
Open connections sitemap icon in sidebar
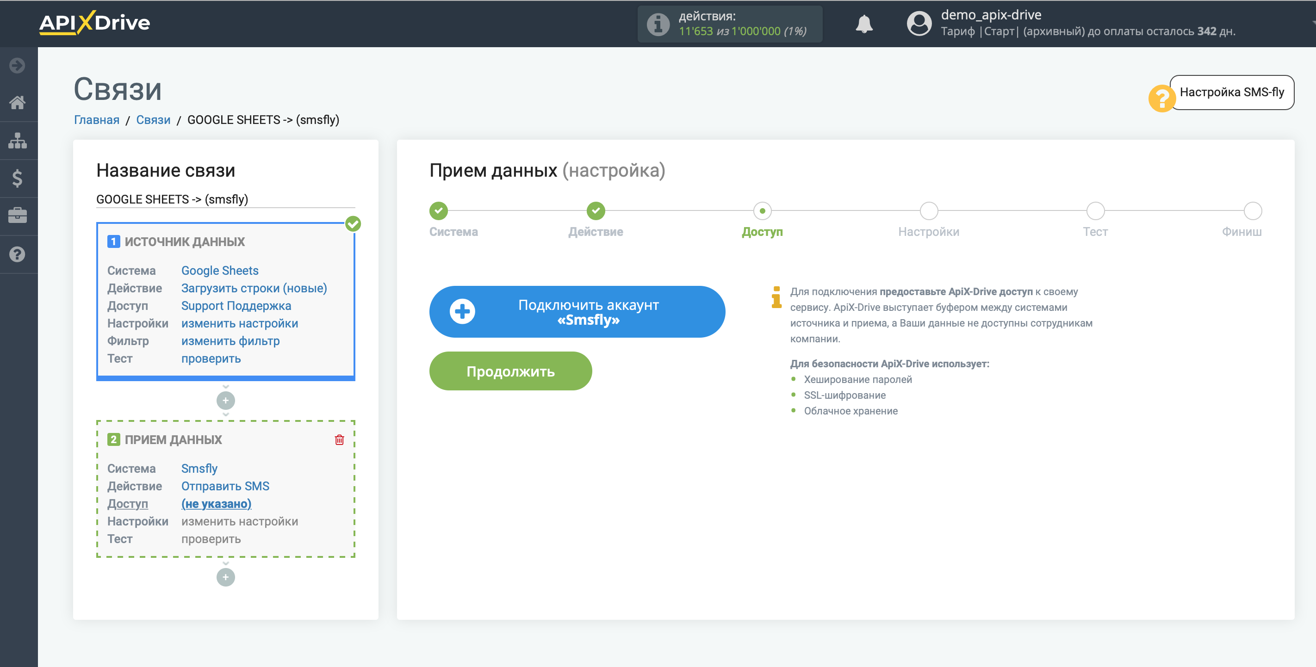(18, 141)
